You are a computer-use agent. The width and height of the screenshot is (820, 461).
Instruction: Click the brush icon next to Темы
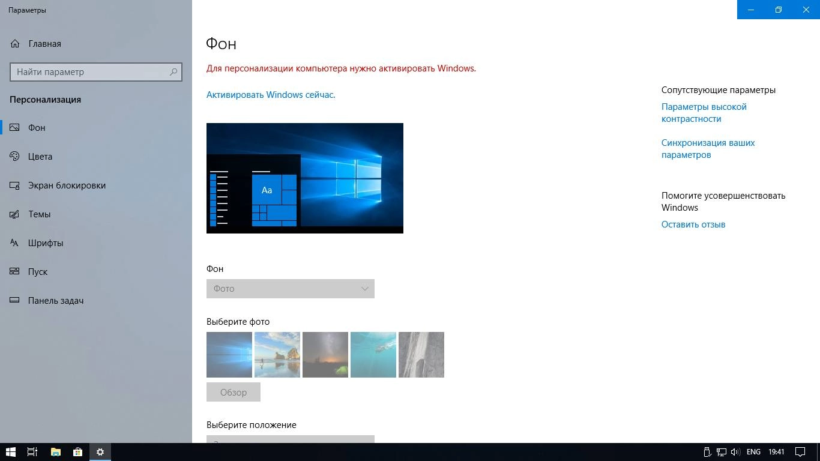click(x=15, y=214)
